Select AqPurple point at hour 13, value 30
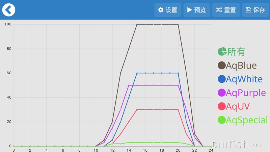The image size is (270, 152). point(120,109)
